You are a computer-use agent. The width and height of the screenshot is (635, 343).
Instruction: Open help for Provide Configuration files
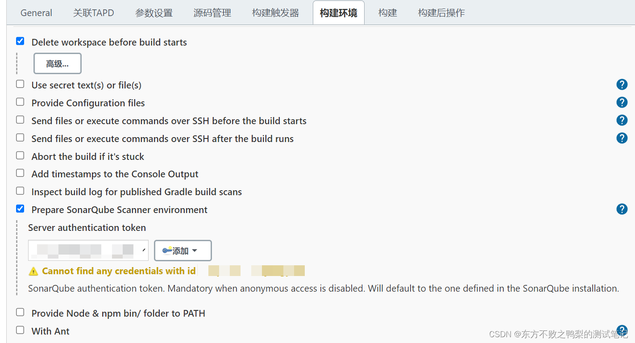click(x=622, y=102)
